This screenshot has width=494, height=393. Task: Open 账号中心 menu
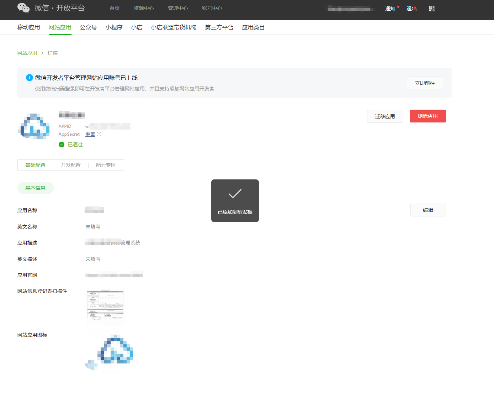(x=212, y=8)
